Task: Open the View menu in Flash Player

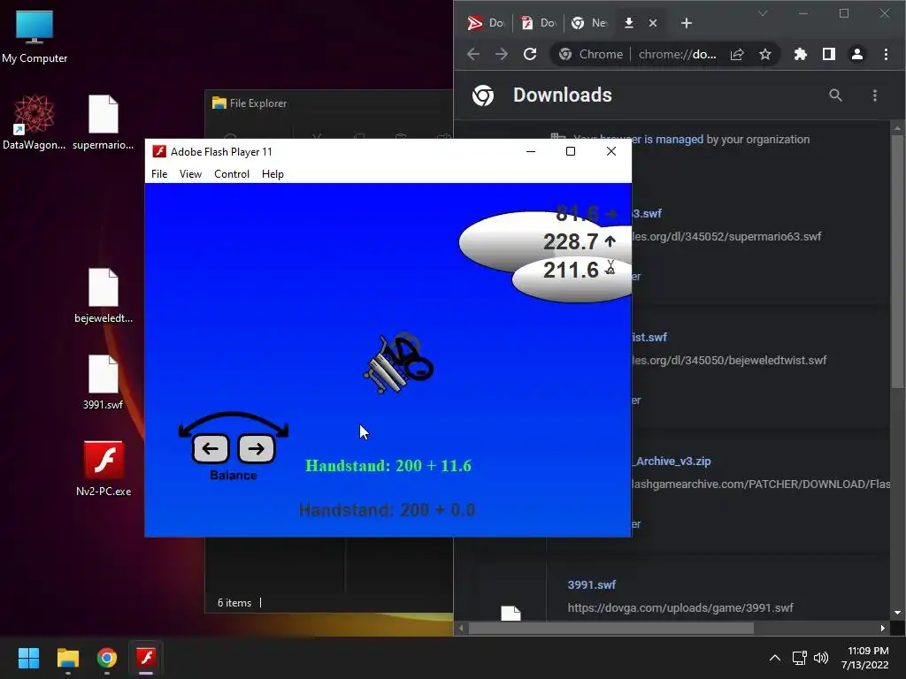Action: (x=190, y=174)
